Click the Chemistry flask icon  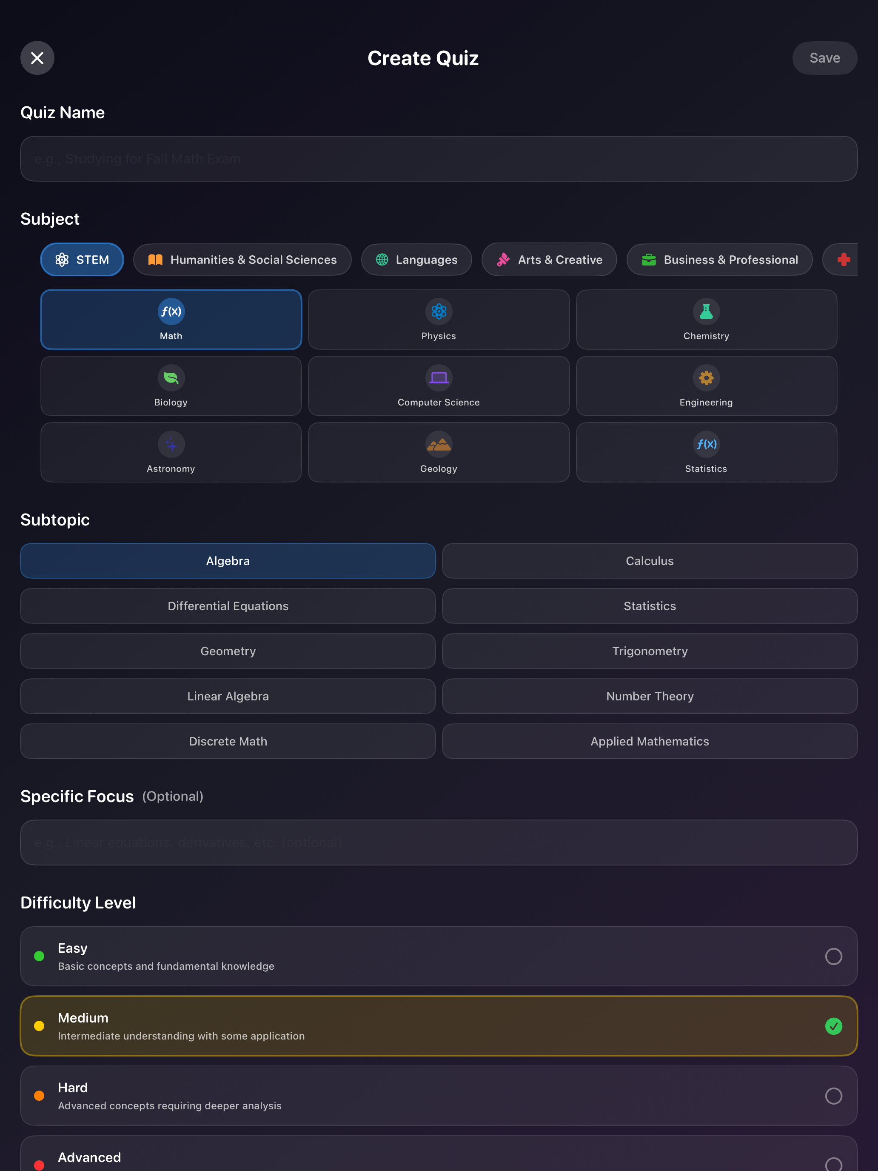tap(706, 311)
